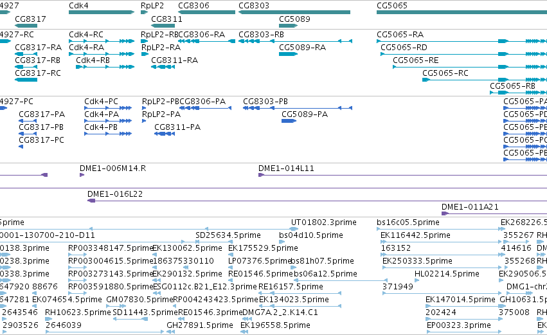Select the RpLP2 gene label

pyautogui.click(x=152, y=6)
